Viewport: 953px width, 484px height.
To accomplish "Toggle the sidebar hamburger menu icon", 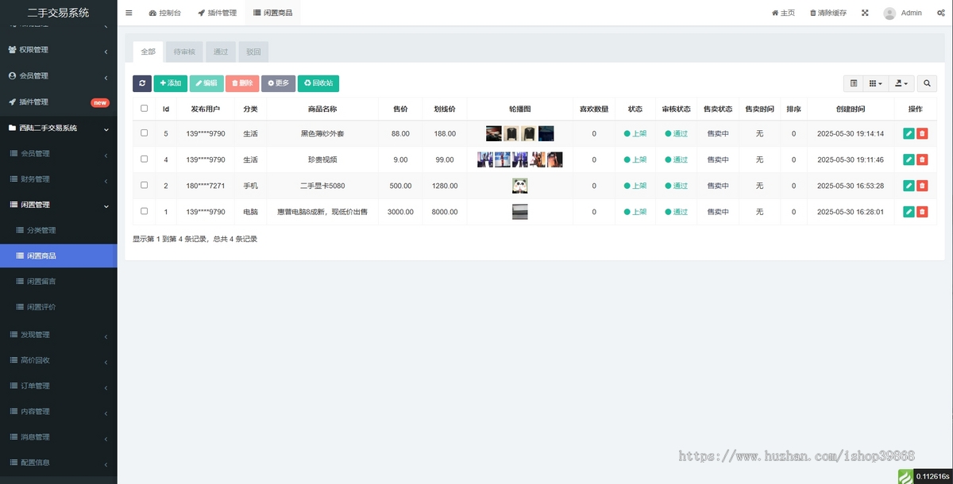I will pyautogui.click(x=129, y=13).
